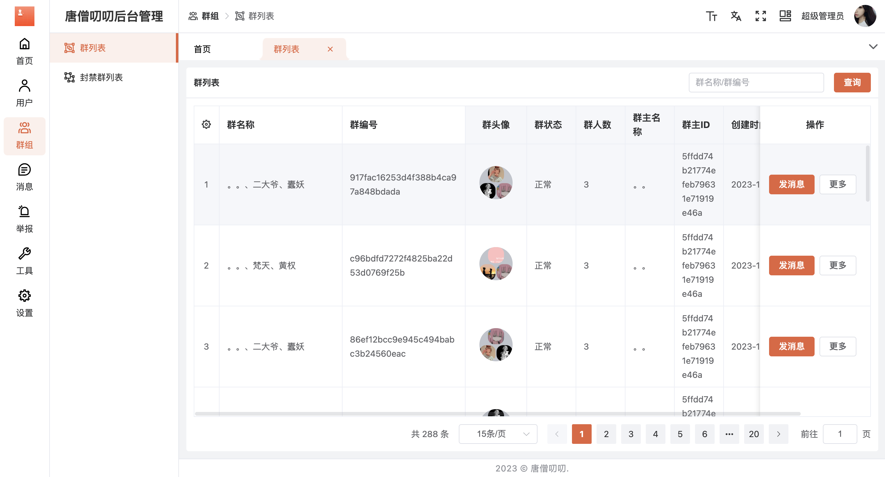The width and height of the screenshot is (885, 477).
Task: Select page 2 in pagination
Action: coord(607,434)
